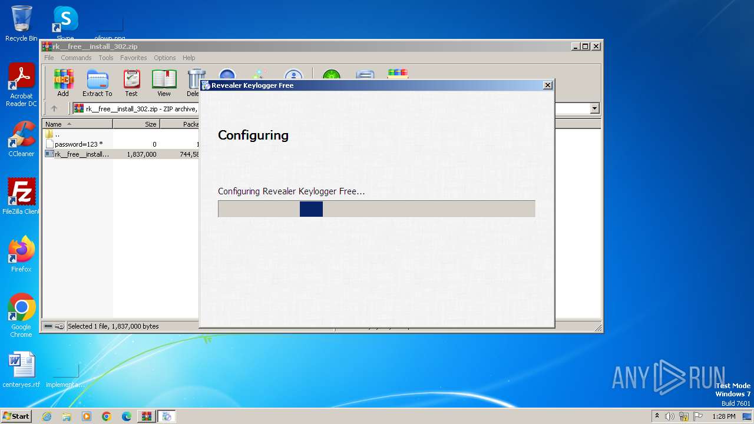Launch FileZilla Client from the desktop
Screen dimensions: 754x424
click(21, 197)
